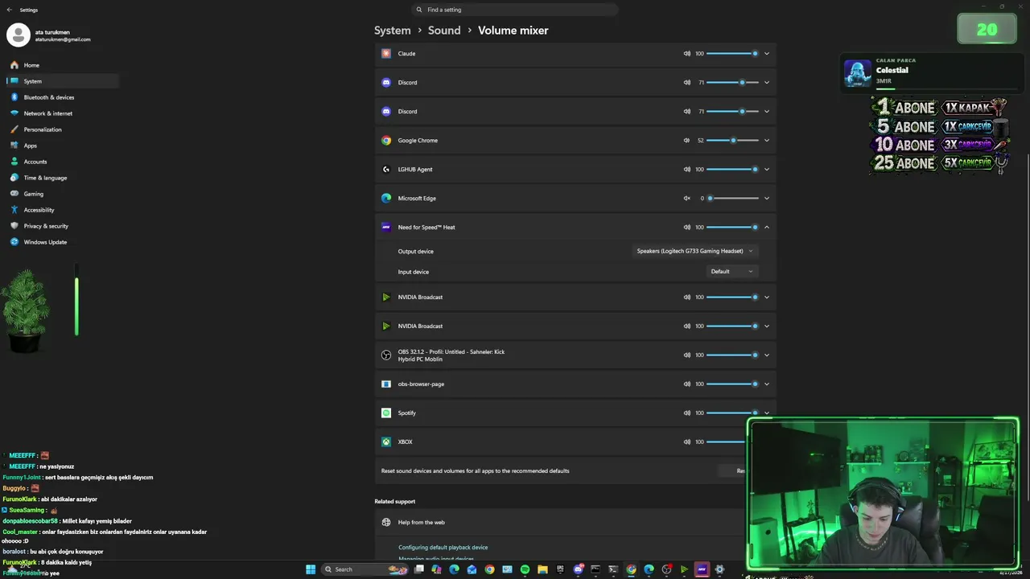Image resolution: width=1030 pixels, height=579 pixels.
Task: Click the Claude volume slider
Action: click(x=732, y=54)
